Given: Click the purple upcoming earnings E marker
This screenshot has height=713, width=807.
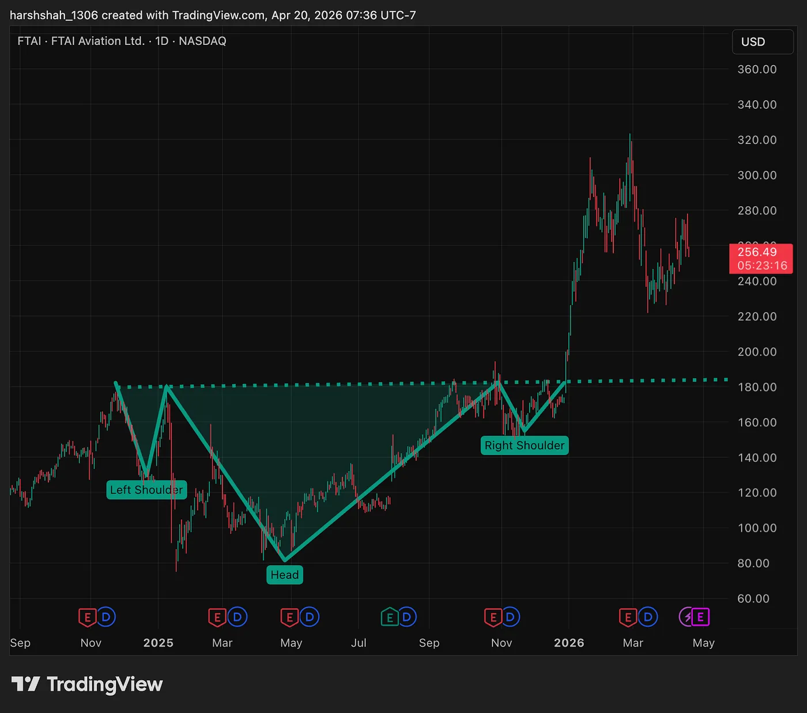Looking at the screenshot, I should click(x=700, y=617).
